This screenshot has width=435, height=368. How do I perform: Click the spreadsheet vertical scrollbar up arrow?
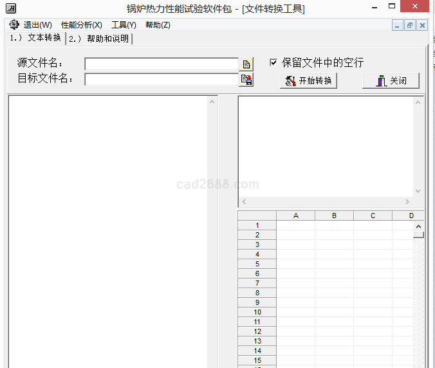pyautogui.click(x=418, y=226)
